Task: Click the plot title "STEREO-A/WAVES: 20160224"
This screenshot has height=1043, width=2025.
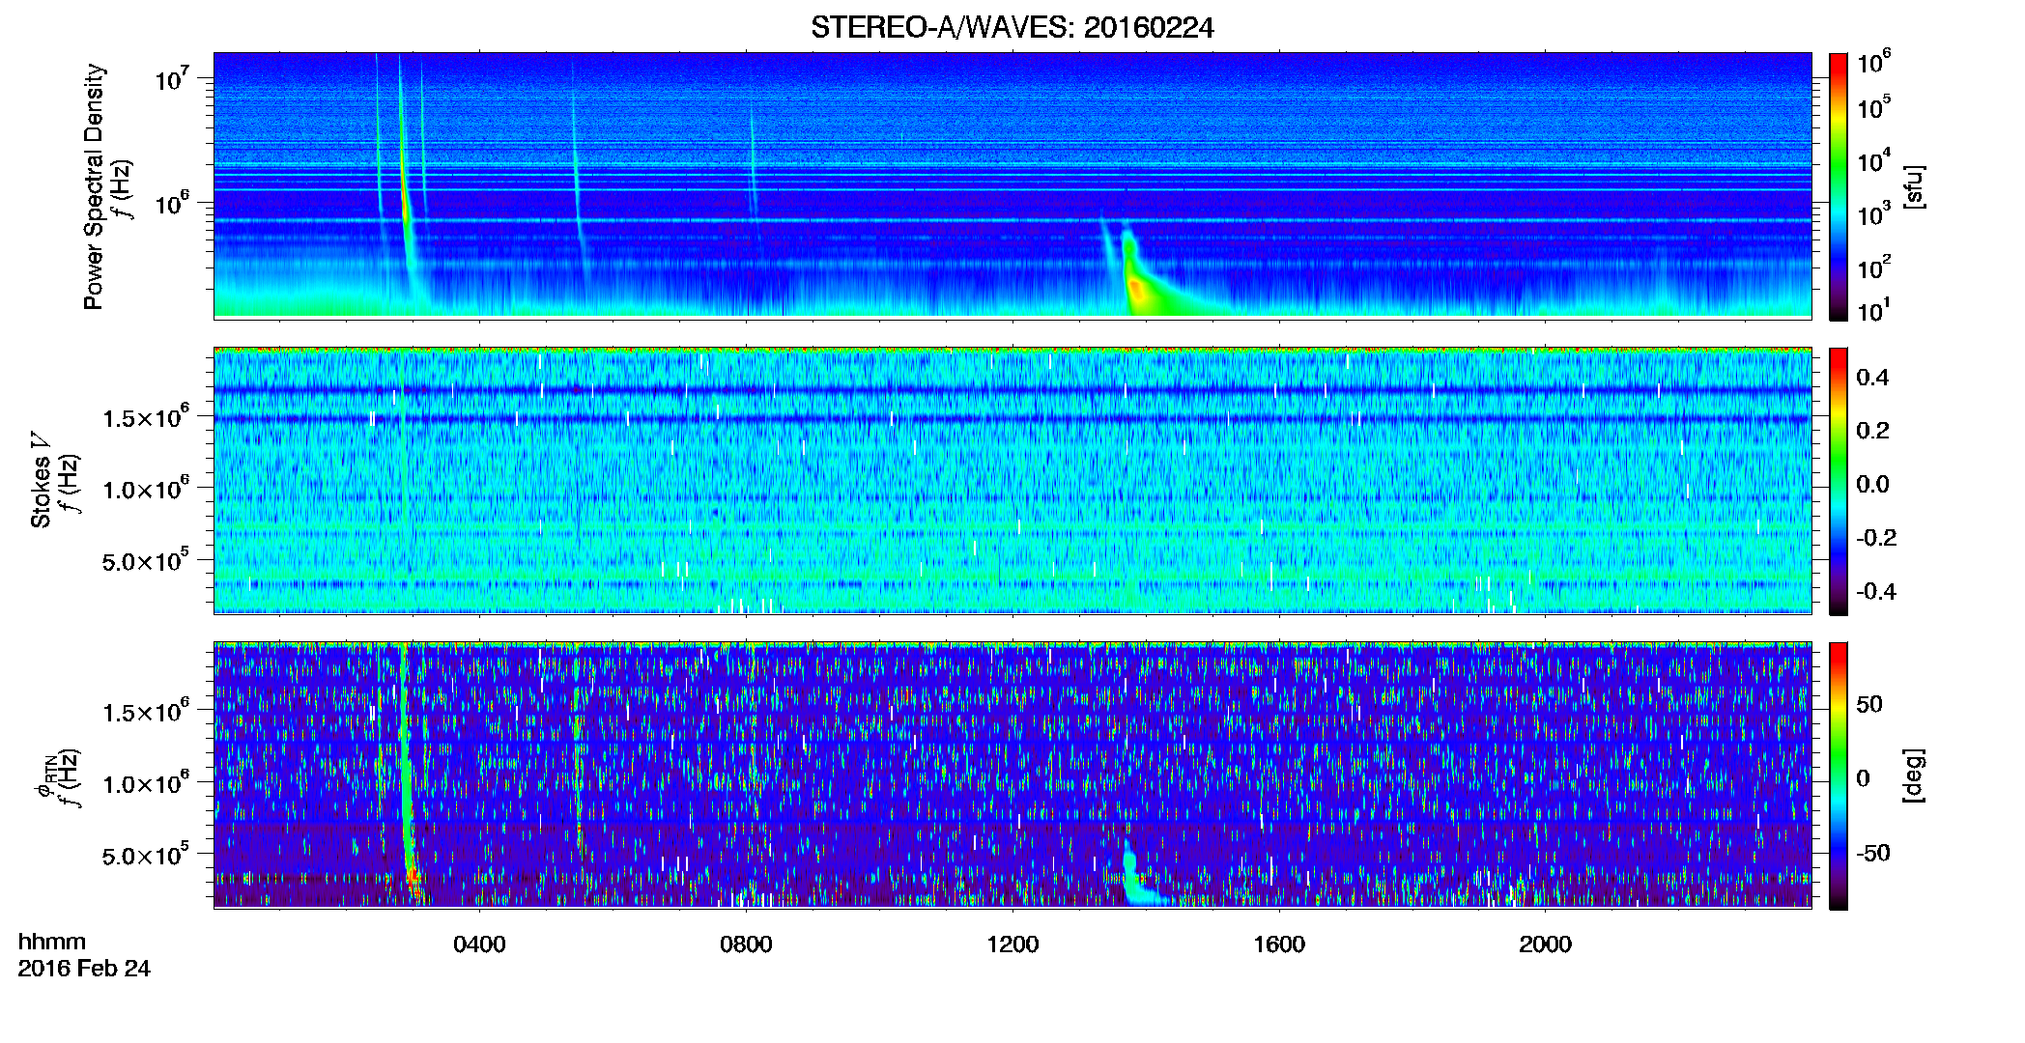Action: pyautogui.click(x=1012, y=28)
